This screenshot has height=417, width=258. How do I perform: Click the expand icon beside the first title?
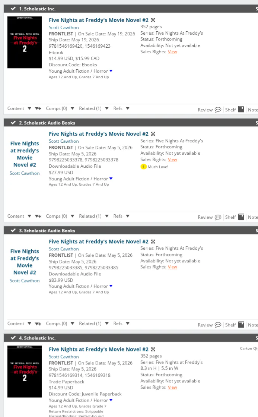coord(153,20)
